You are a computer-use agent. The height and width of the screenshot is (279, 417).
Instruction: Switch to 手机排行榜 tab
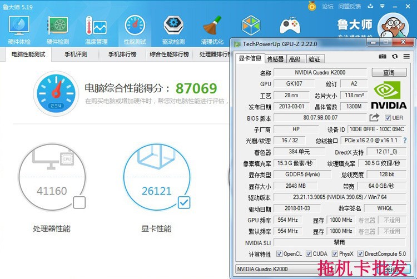tap(122, 54)
